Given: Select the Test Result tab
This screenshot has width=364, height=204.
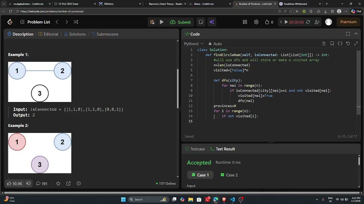Looking at the screenshot, I should click(x=222, y=149).
